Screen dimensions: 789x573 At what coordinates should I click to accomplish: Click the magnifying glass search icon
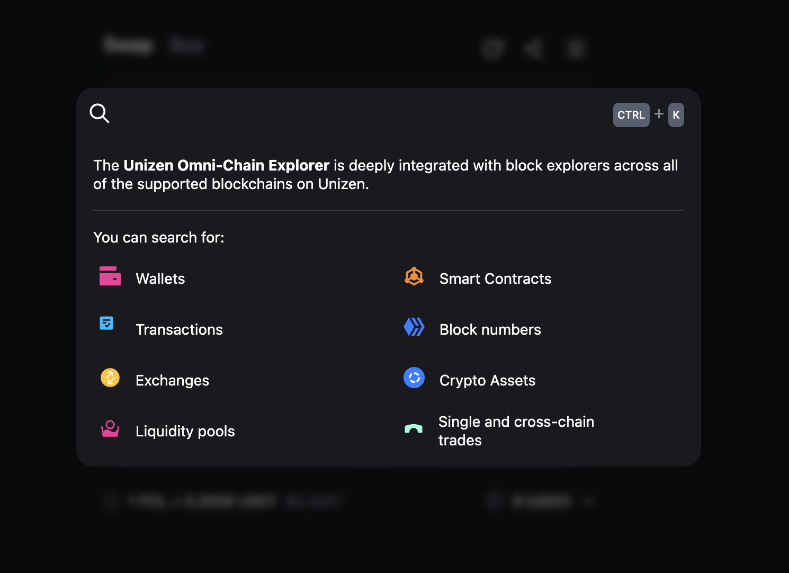pyautogui.click(x=100, y=113)
